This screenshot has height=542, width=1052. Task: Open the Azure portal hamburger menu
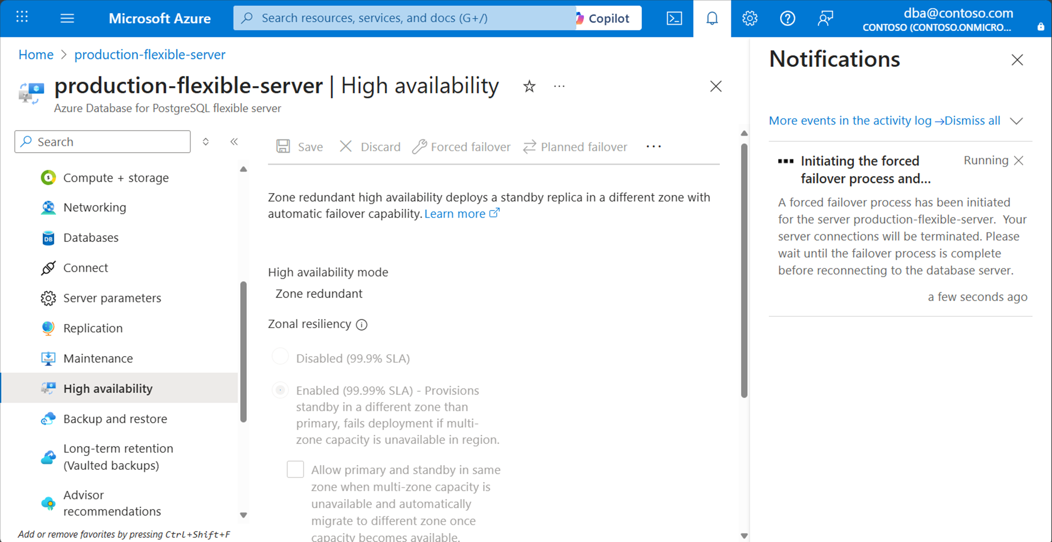(67, 18)
